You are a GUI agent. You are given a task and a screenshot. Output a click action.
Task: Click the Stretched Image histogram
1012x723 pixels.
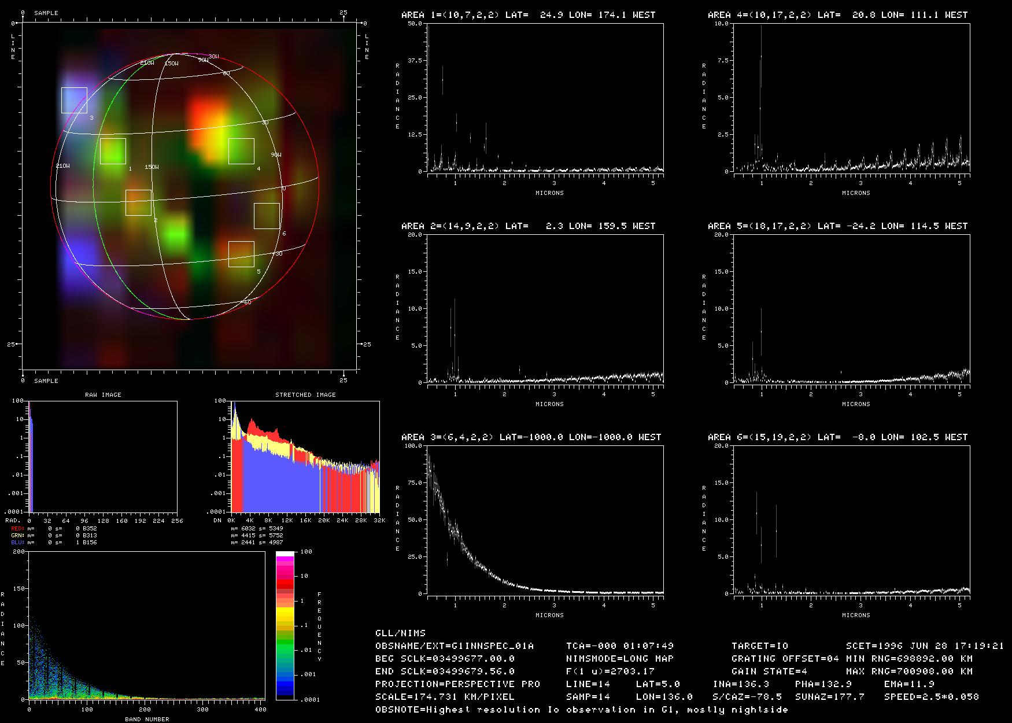click(x=305, y=456)
